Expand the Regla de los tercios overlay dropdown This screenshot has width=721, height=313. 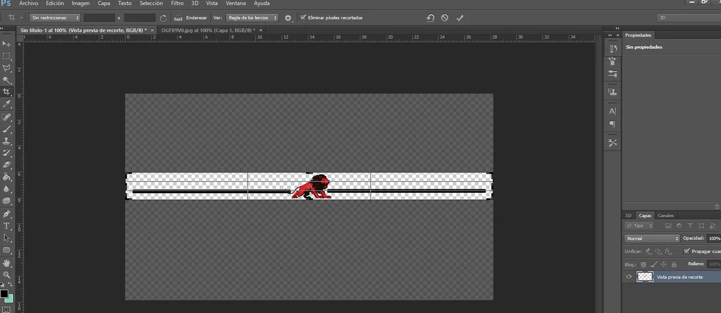pos(252,18)
